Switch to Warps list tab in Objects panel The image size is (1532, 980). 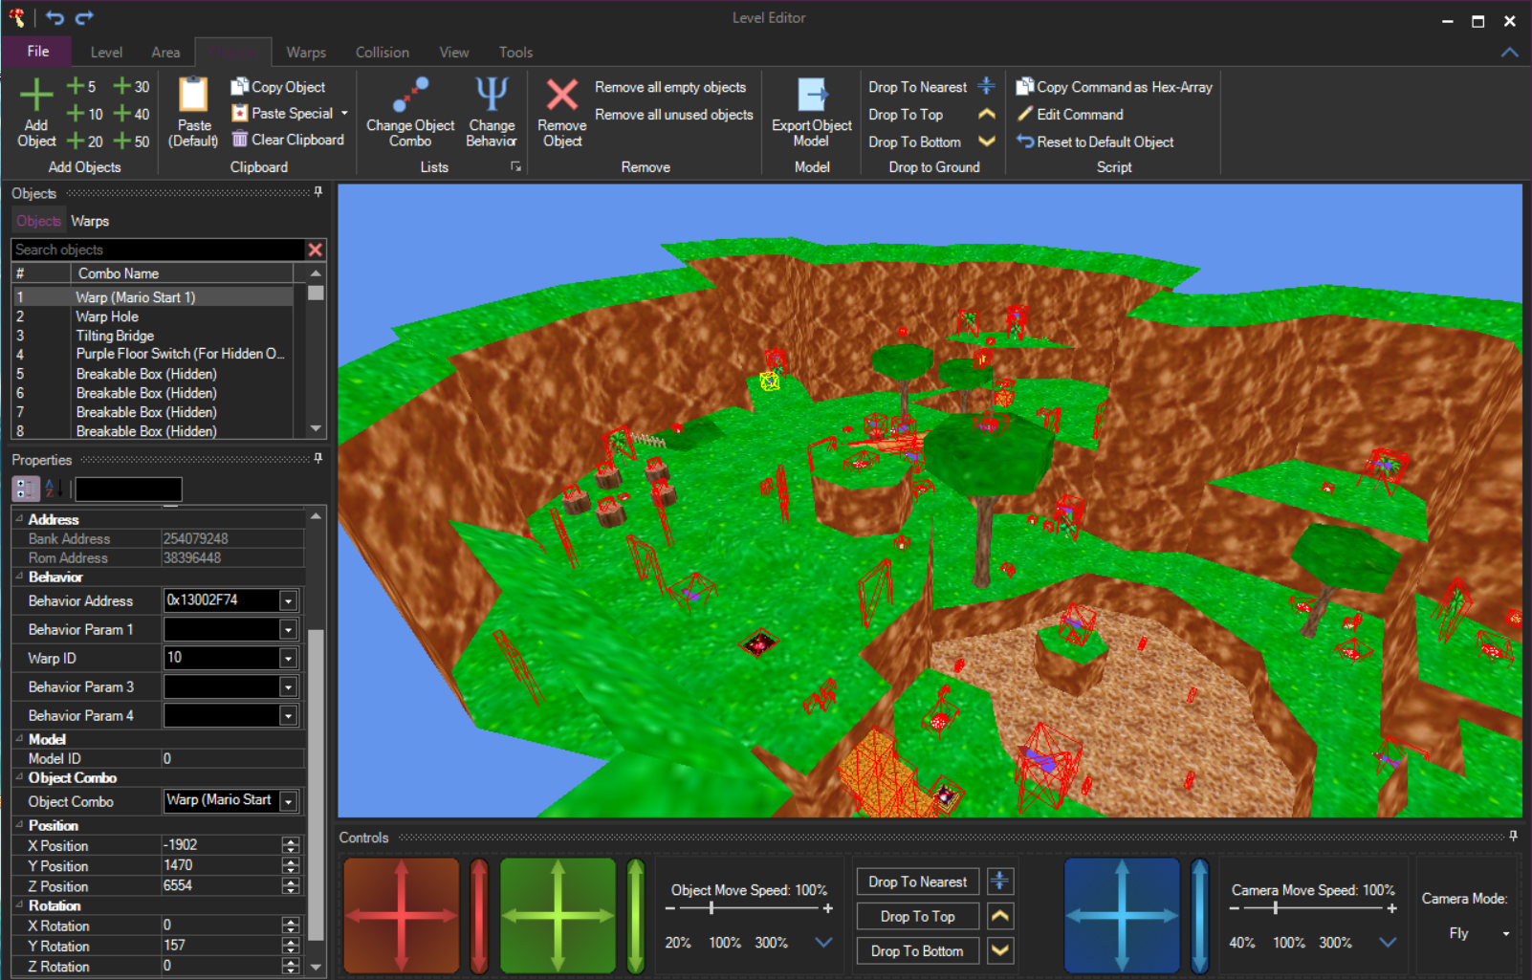coord(90,221)
